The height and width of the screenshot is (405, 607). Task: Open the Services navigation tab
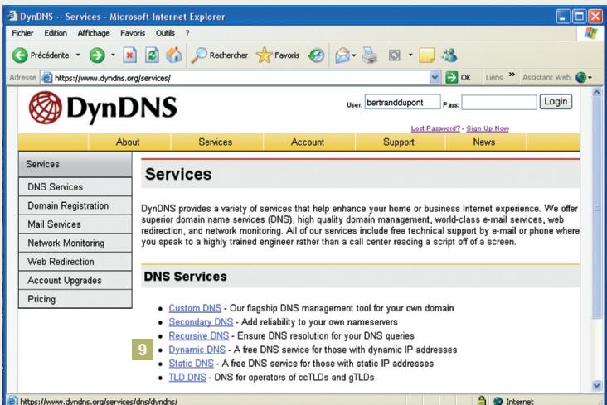216,142
